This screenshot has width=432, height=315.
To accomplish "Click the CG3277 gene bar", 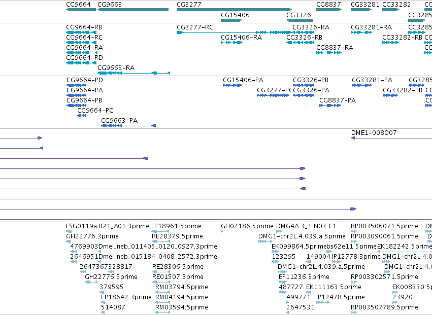I will click(234, 10).
